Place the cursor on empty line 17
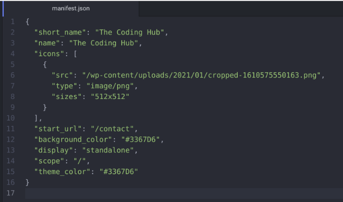The image size is (343, 202). click(x=184, y=193)
